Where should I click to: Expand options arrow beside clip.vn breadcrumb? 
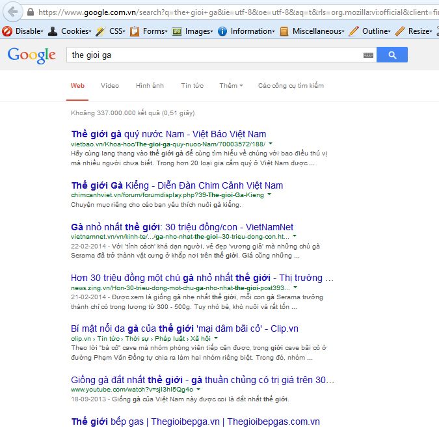[216, 338]
